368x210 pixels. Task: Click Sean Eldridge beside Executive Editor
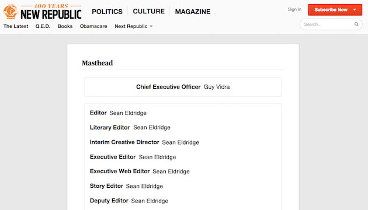(x=157, y=157)
